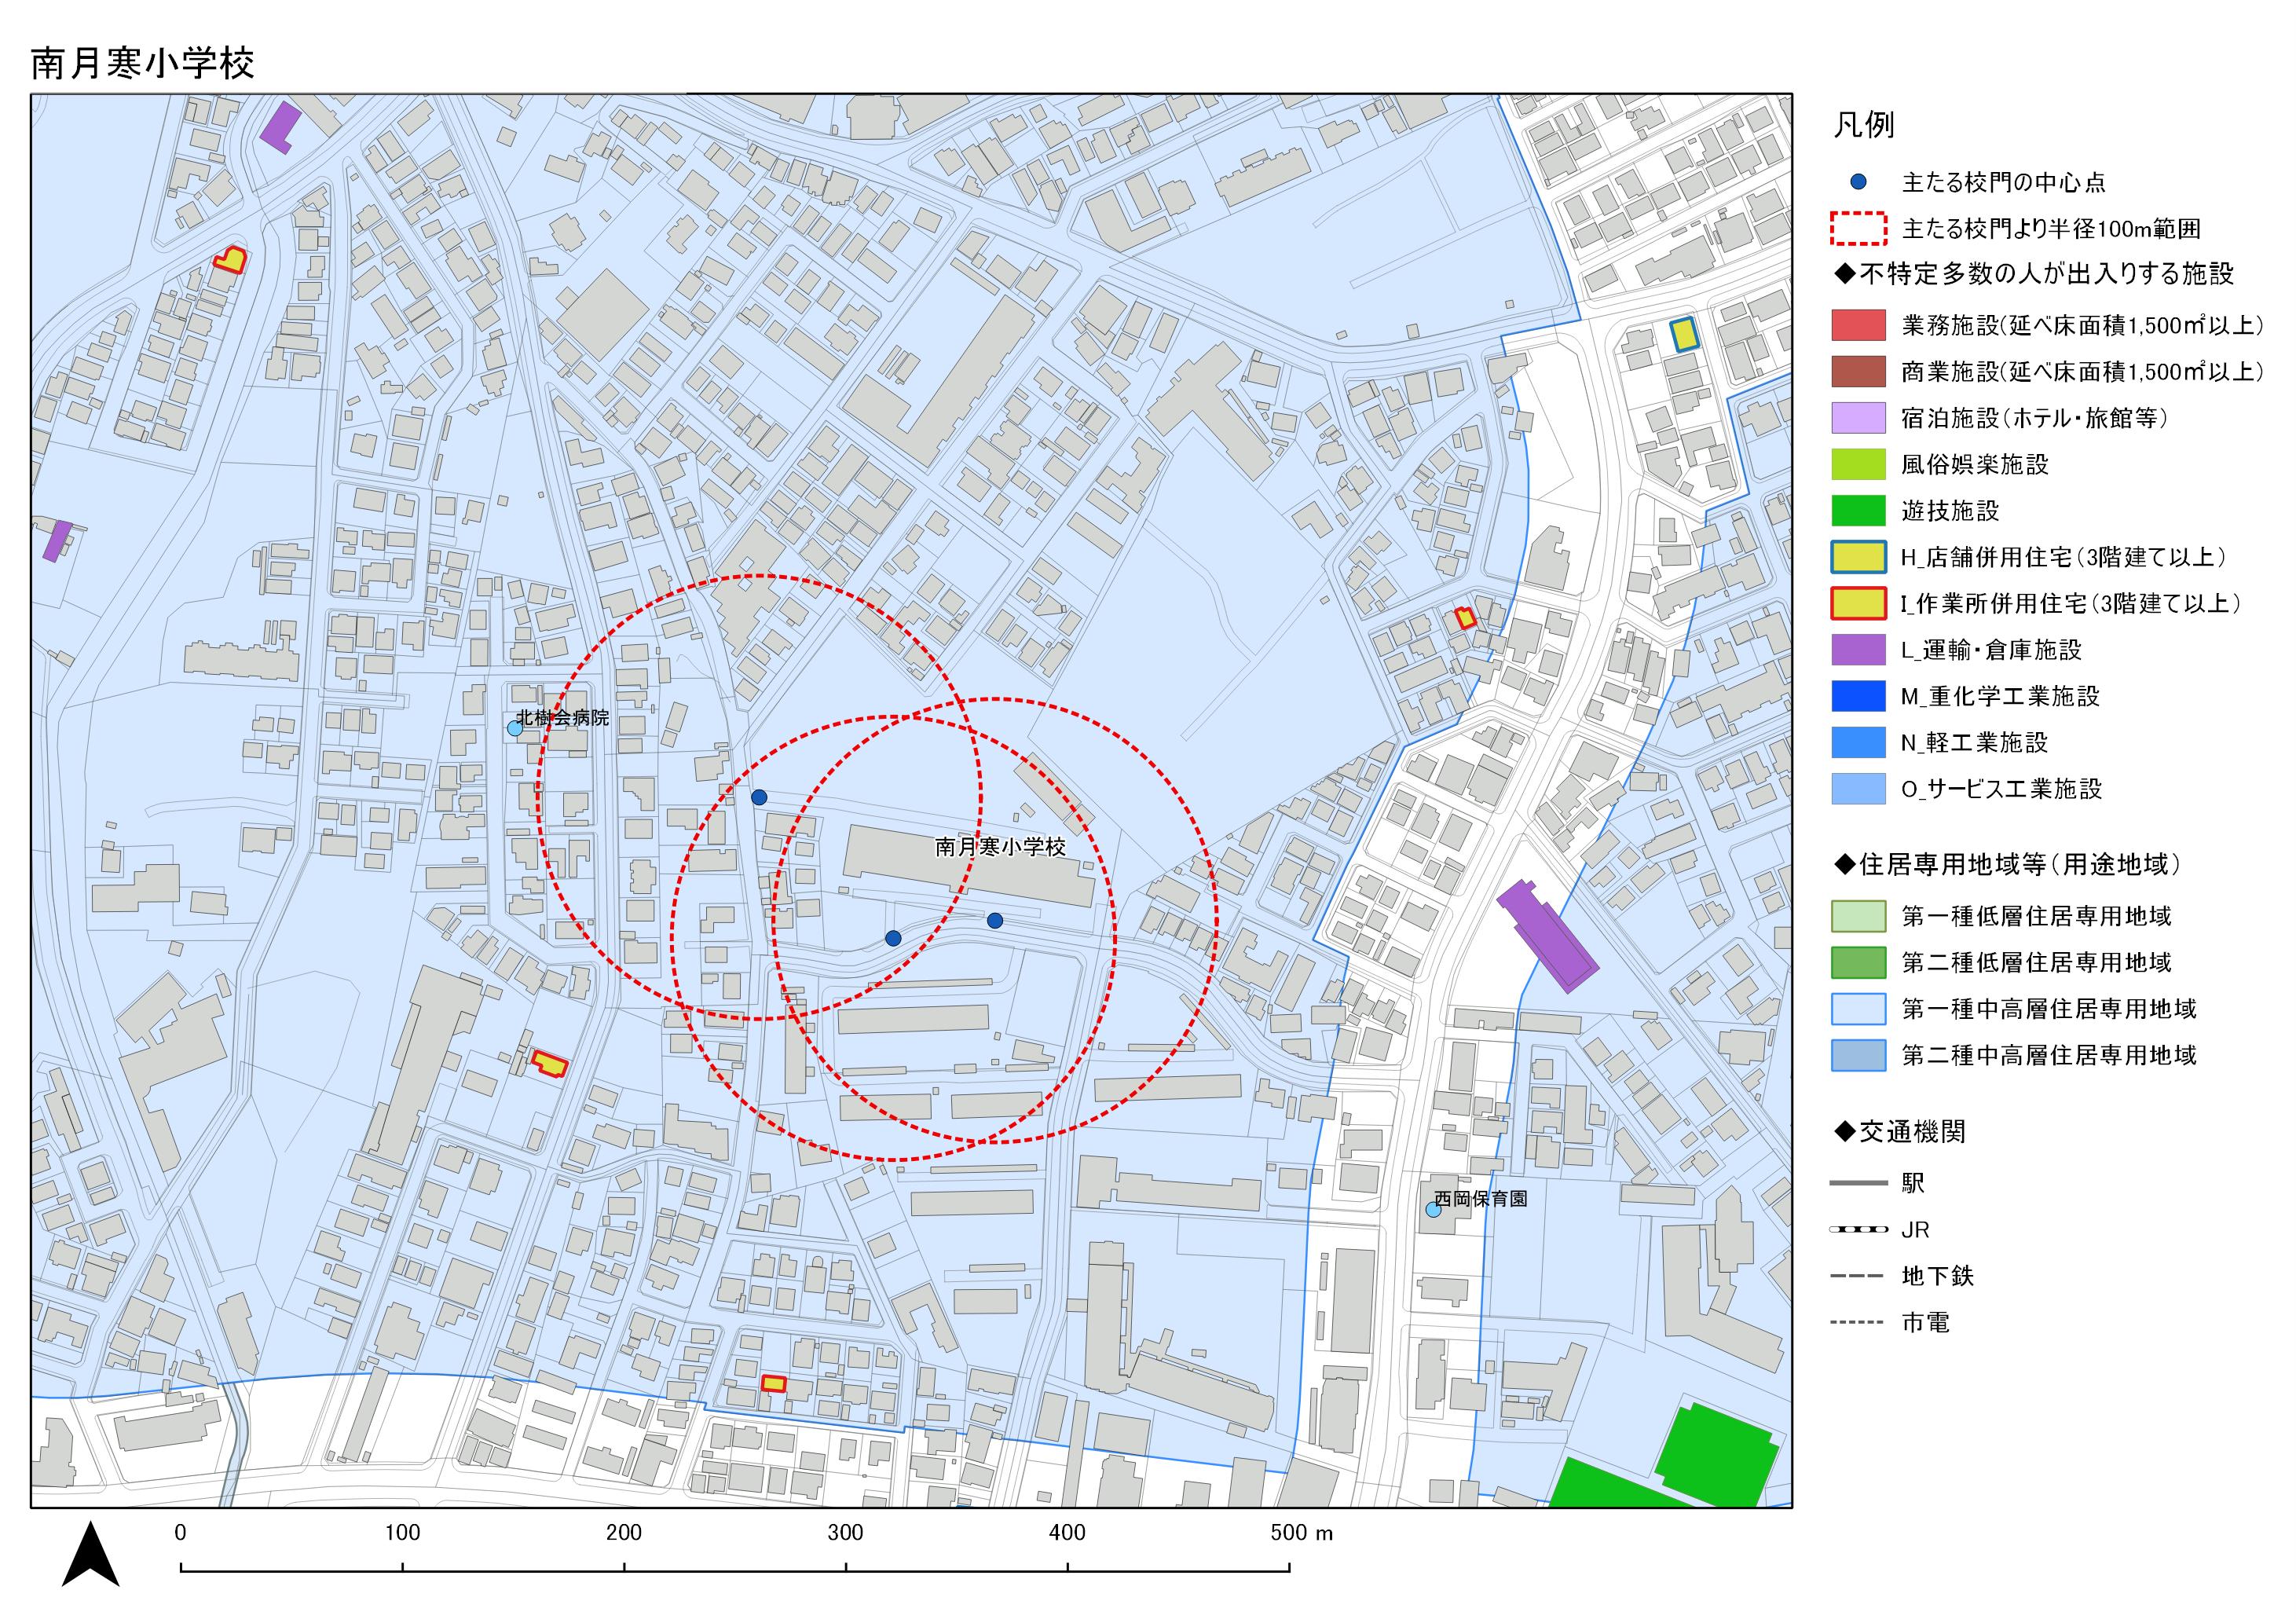Click the 南月寒小学校 page title
Screen dimensions: 2296x1623
[x=143, y=63]
